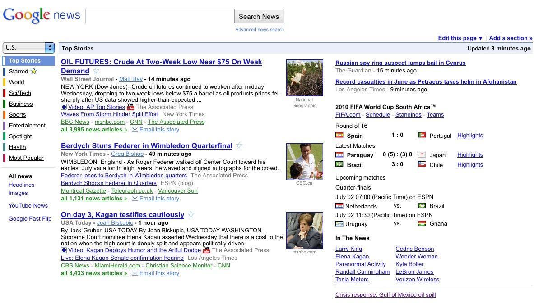Open LeBron James topic link
The width and height of the screenshot is (534, 303).
pyautogui.click(x=414, y=272)
